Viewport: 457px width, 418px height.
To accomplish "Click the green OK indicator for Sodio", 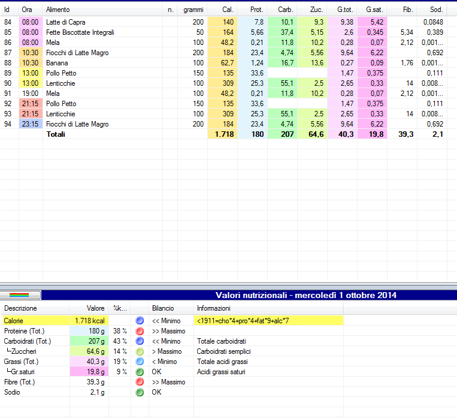I will click(x=140, y=392).
